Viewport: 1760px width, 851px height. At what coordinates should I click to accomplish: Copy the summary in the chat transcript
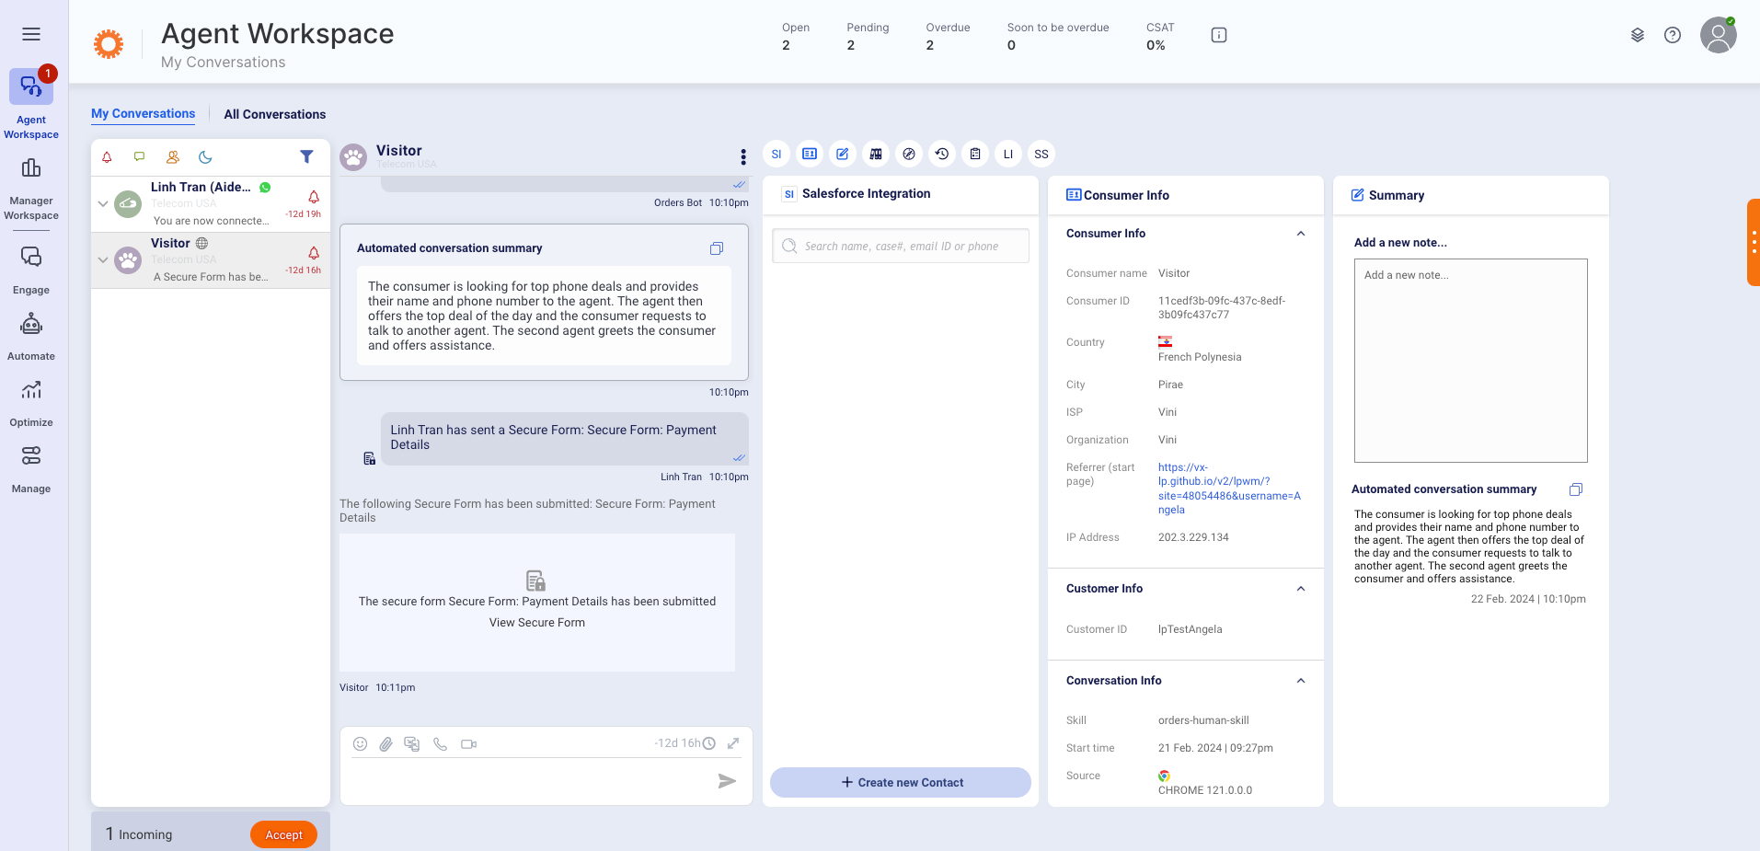[717, 248]
